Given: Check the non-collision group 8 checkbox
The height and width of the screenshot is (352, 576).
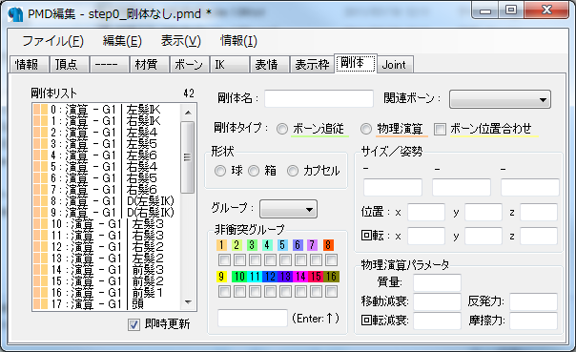Looking at the screenshot, I should tap(331, 260).
